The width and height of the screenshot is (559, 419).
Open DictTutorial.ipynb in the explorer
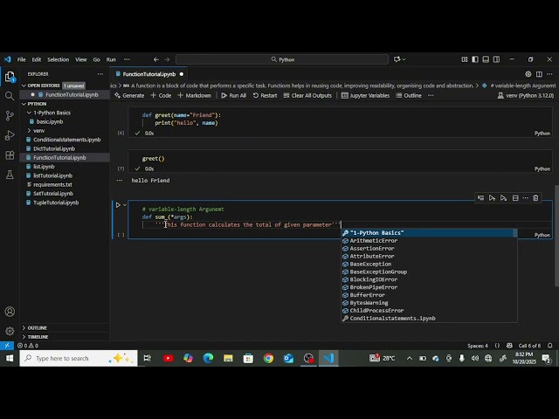(x=54, y=148)
